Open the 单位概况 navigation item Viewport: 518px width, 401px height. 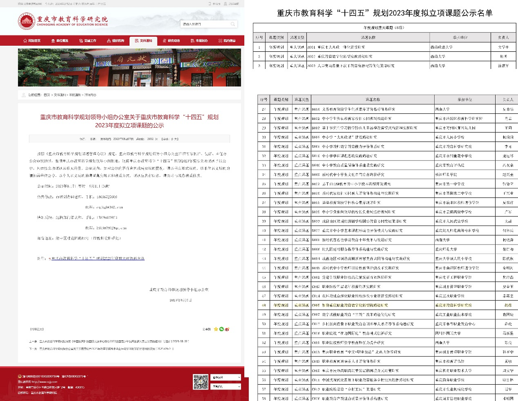coord(60,41)
